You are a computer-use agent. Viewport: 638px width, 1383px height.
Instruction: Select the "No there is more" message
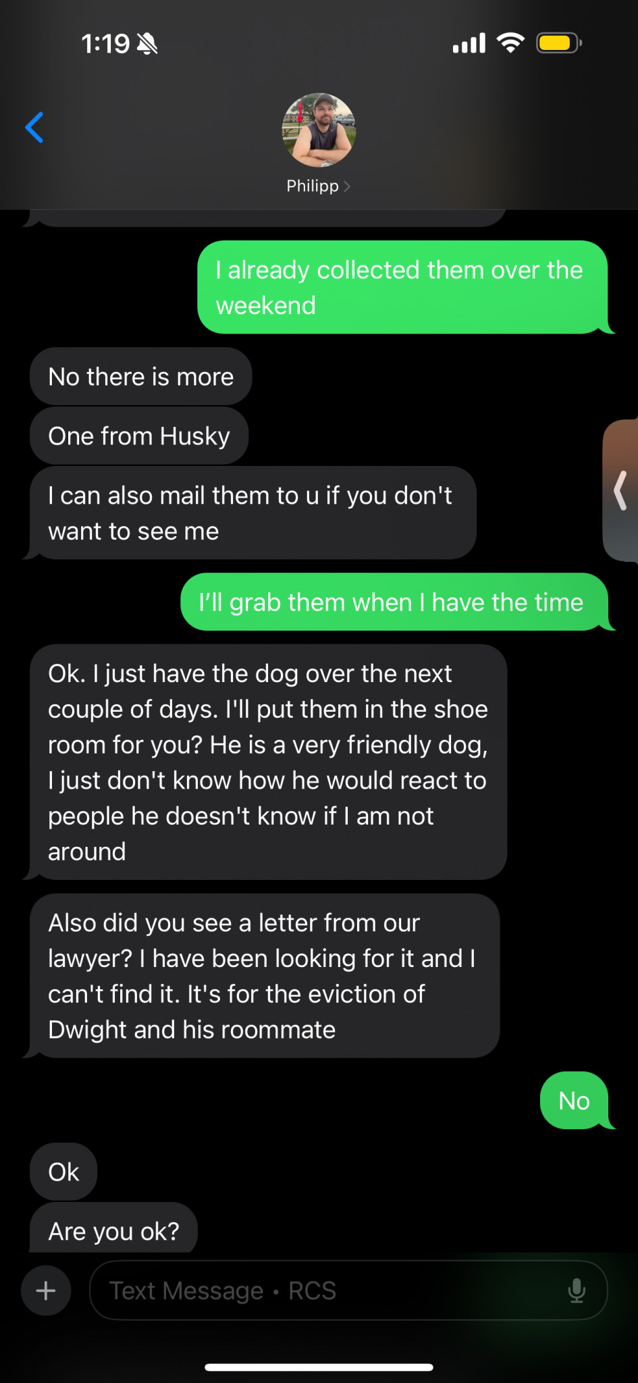[141, 377]
